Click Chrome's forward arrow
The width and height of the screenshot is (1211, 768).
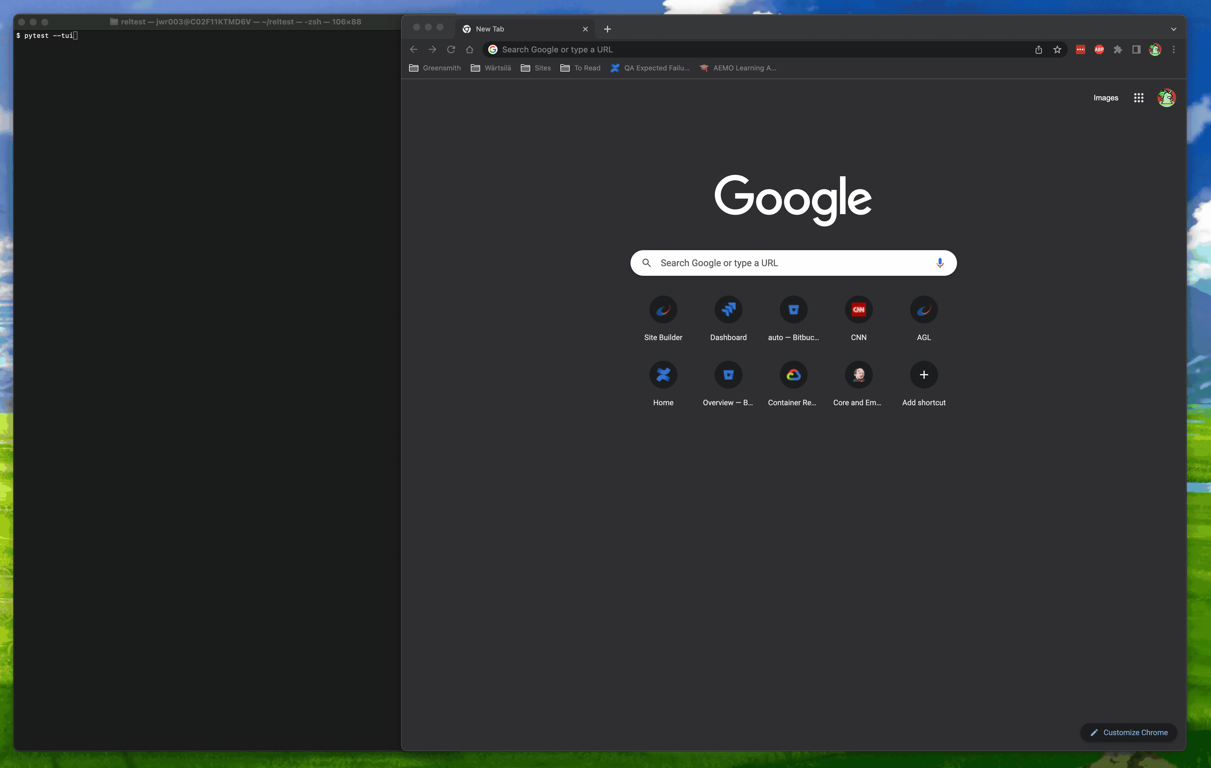coord(432,49)
